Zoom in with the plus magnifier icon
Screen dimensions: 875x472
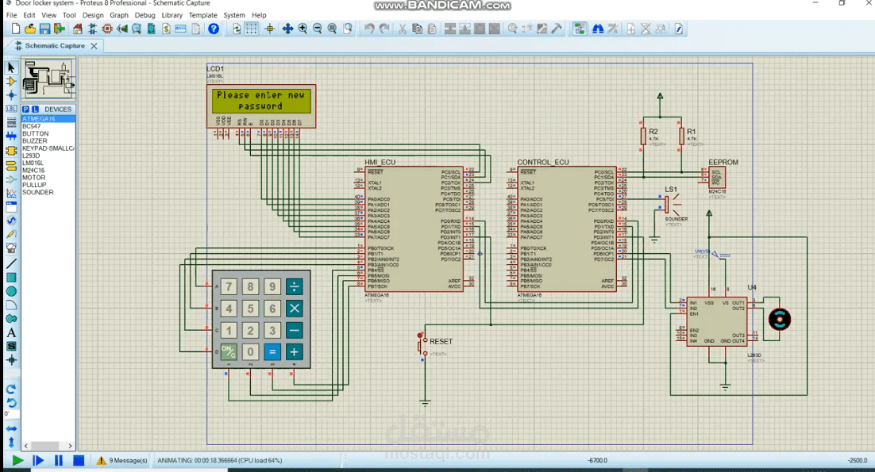[x=303, y=29]
